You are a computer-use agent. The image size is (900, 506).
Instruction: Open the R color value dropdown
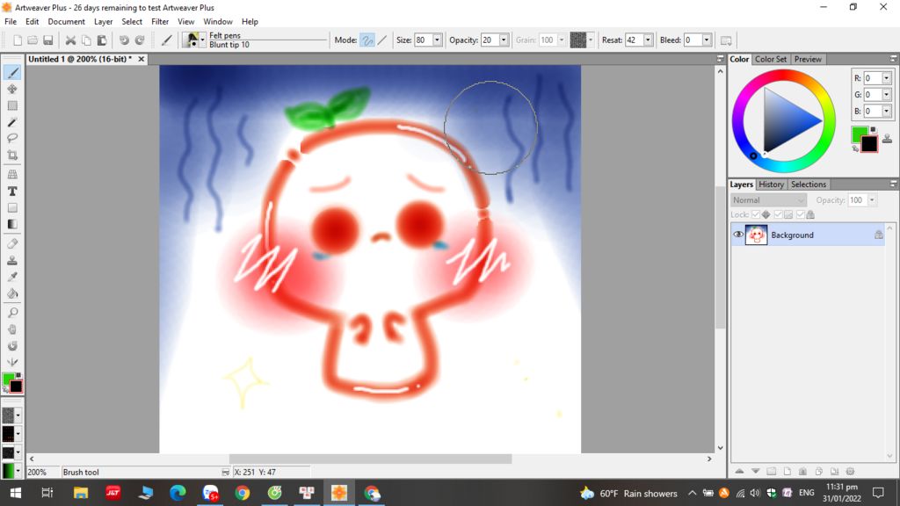tap(886, 78)
